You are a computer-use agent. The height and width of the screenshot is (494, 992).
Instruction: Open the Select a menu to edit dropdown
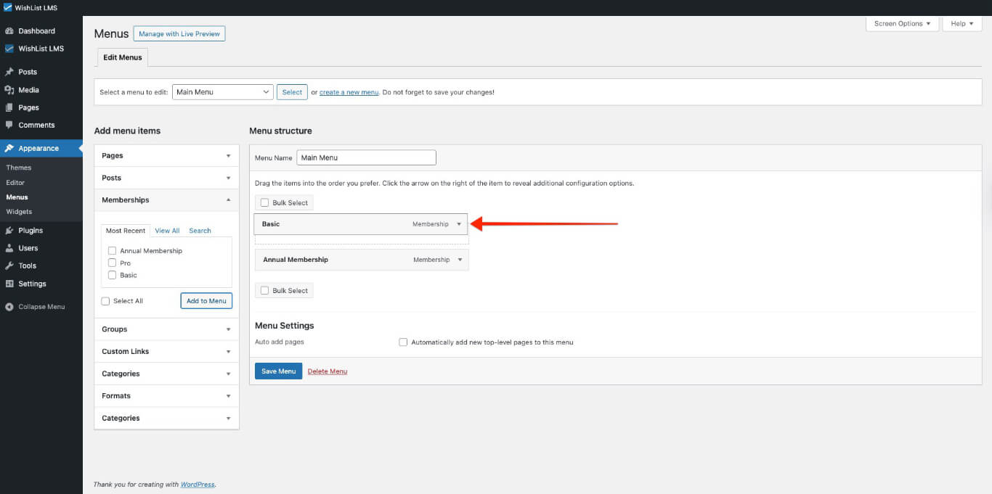(221, 91)
